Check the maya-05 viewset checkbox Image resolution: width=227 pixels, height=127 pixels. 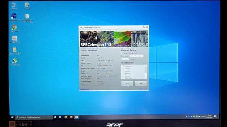coord(123,76)
